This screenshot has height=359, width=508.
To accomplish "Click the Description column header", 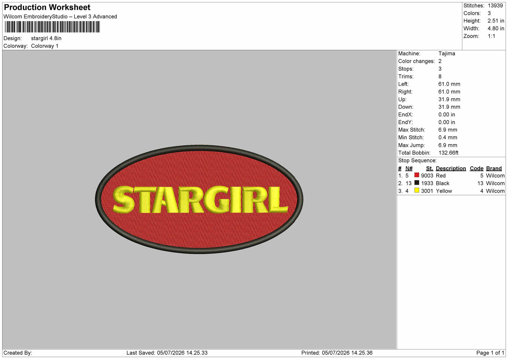I will (451, 168).
